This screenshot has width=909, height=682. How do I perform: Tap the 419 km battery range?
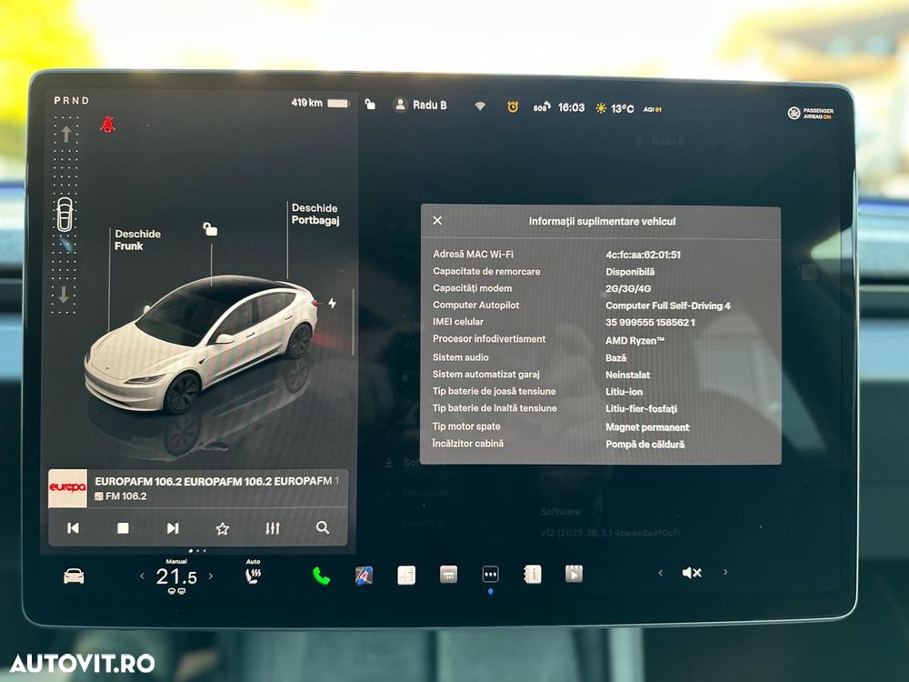pyautogui.click(x=306, y=103)
